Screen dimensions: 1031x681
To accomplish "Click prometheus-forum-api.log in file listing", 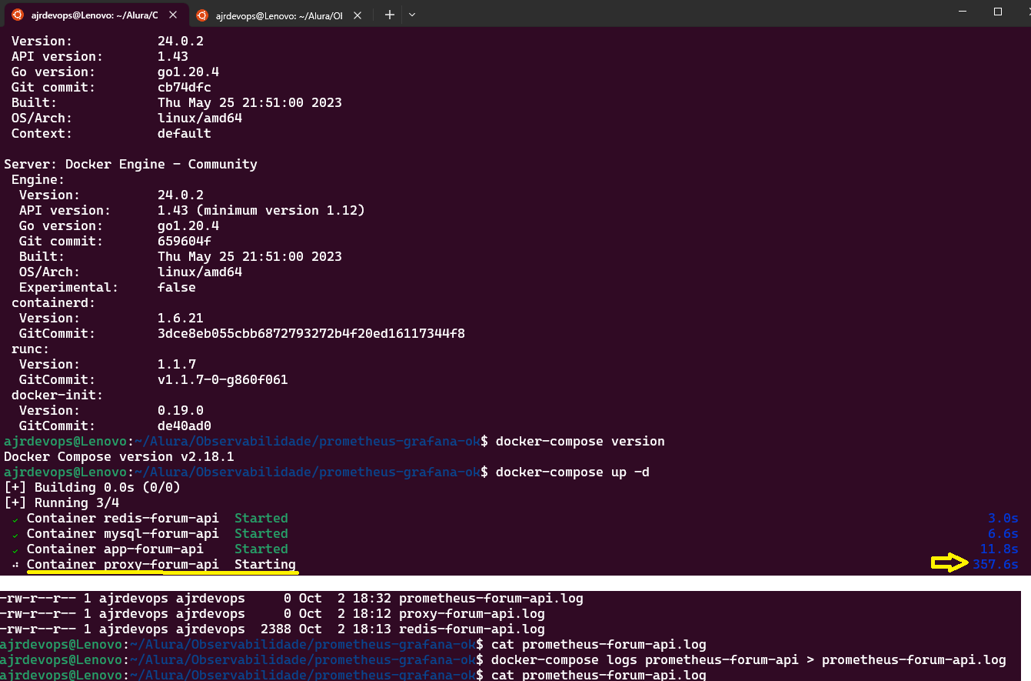I will click(491, 598).
